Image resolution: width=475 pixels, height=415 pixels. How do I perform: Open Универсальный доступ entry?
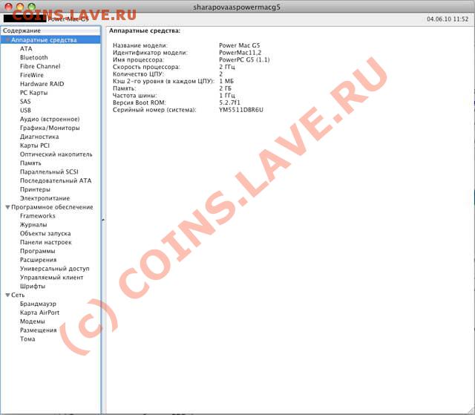tap(55, 269)
